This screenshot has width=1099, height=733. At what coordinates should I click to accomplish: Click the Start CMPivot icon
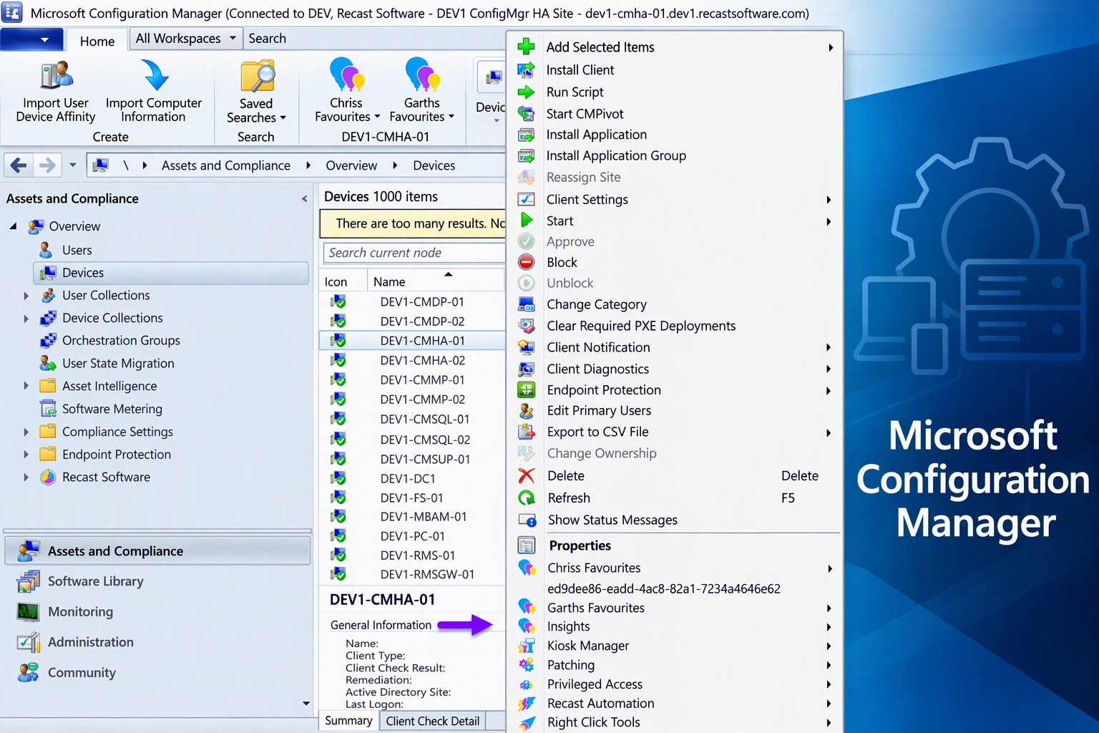(x=526, y=113)
